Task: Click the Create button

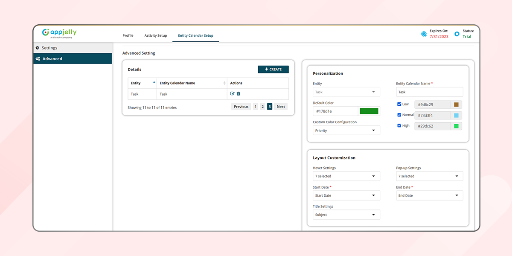Action: pyautogui.click(x=273, y=69)
